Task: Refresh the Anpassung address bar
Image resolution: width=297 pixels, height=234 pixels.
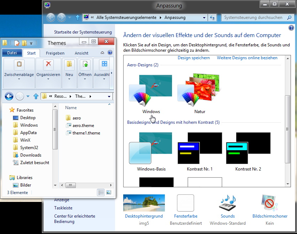Action: pyautogui.click(x=212, y=17)
